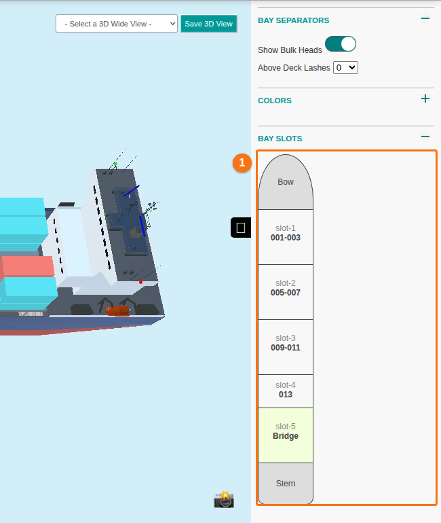Viewport: 441px width, 523px height.
Task: Select slot-3 bay 009-011
Action: (286, 347)
